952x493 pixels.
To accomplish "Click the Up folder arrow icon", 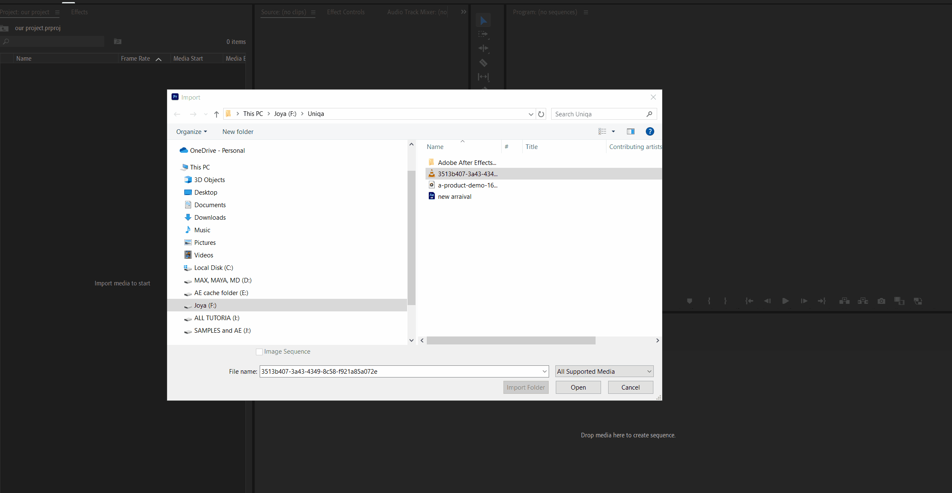I will click(x=217, y=114).
